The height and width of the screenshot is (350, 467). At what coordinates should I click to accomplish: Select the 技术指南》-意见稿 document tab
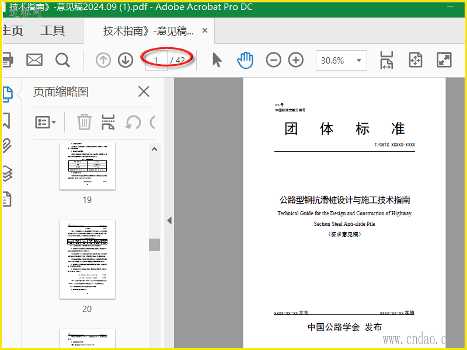click(148, 31)
